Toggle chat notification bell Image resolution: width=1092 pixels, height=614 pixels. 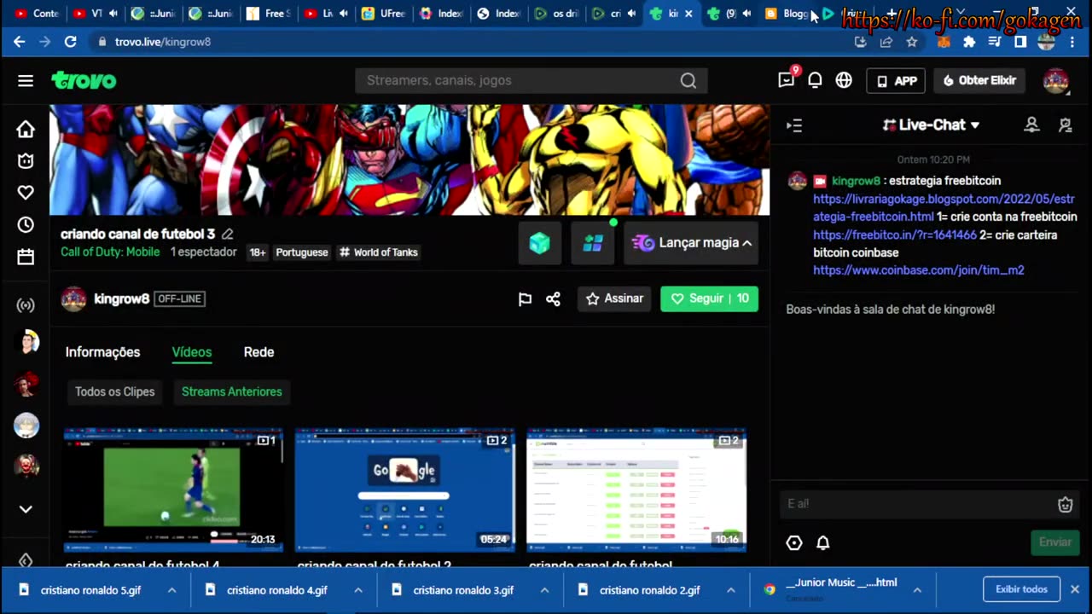pyautogui.click(x=823, y=542)
